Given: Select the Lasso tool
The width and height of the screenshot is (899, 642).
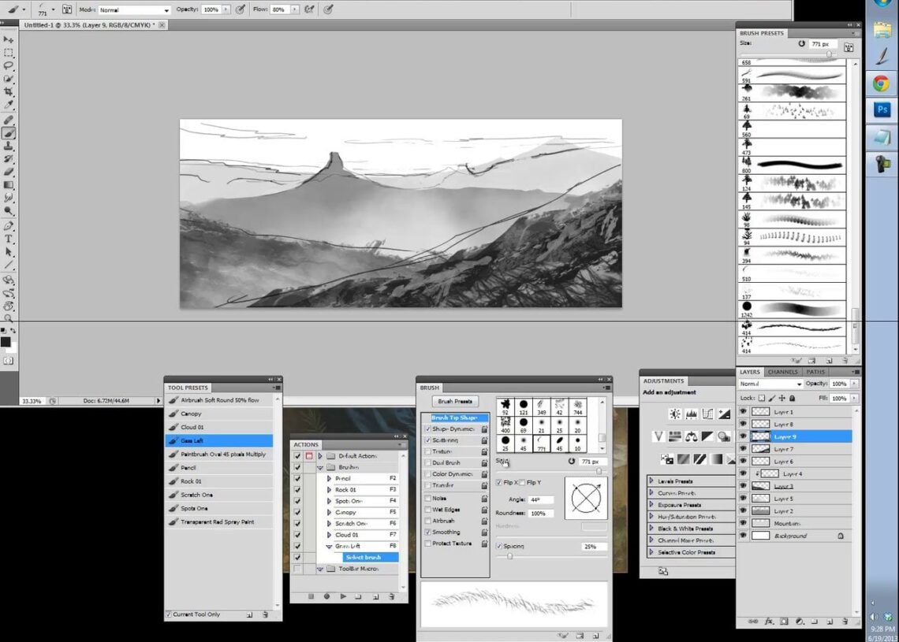Looking at the screenshot, I should (9, 64).
